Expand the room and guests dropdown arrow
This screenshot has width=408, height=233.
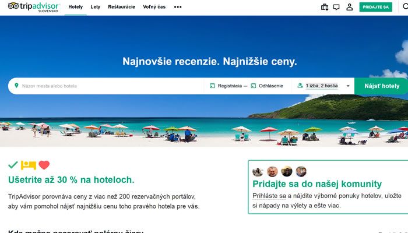click(348, 86)
